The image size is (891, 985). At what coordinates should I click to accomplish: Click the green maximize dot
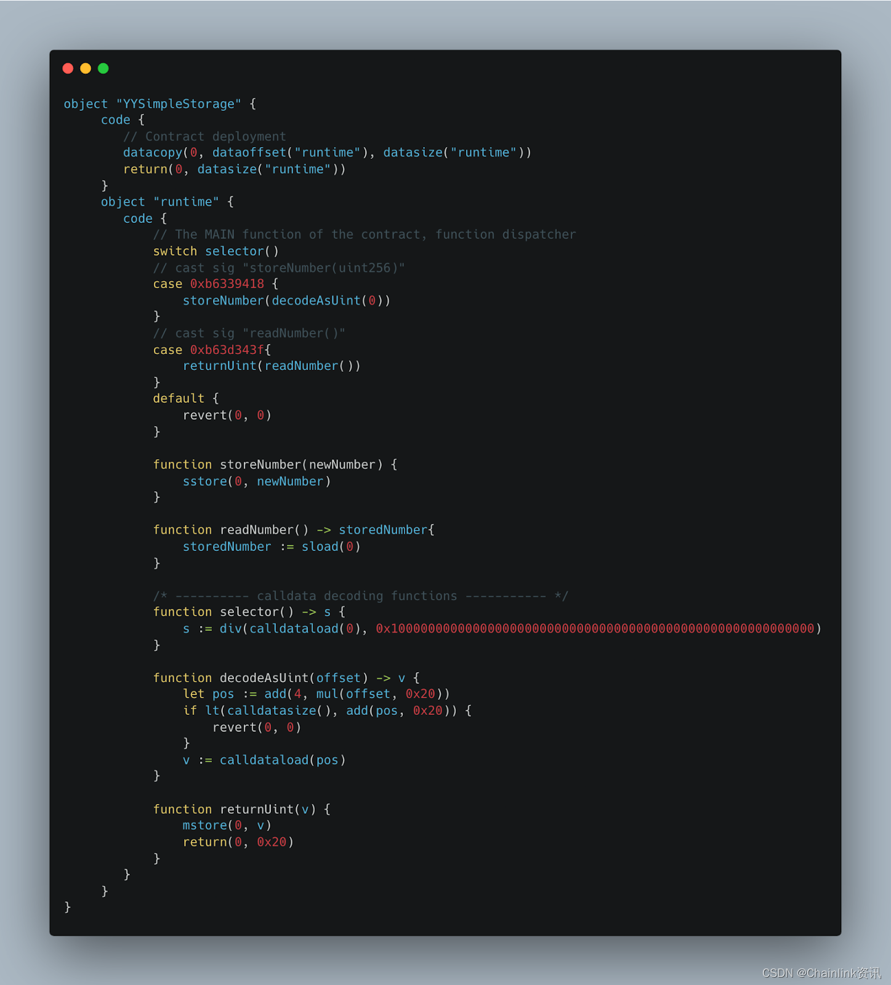point(103,68)
